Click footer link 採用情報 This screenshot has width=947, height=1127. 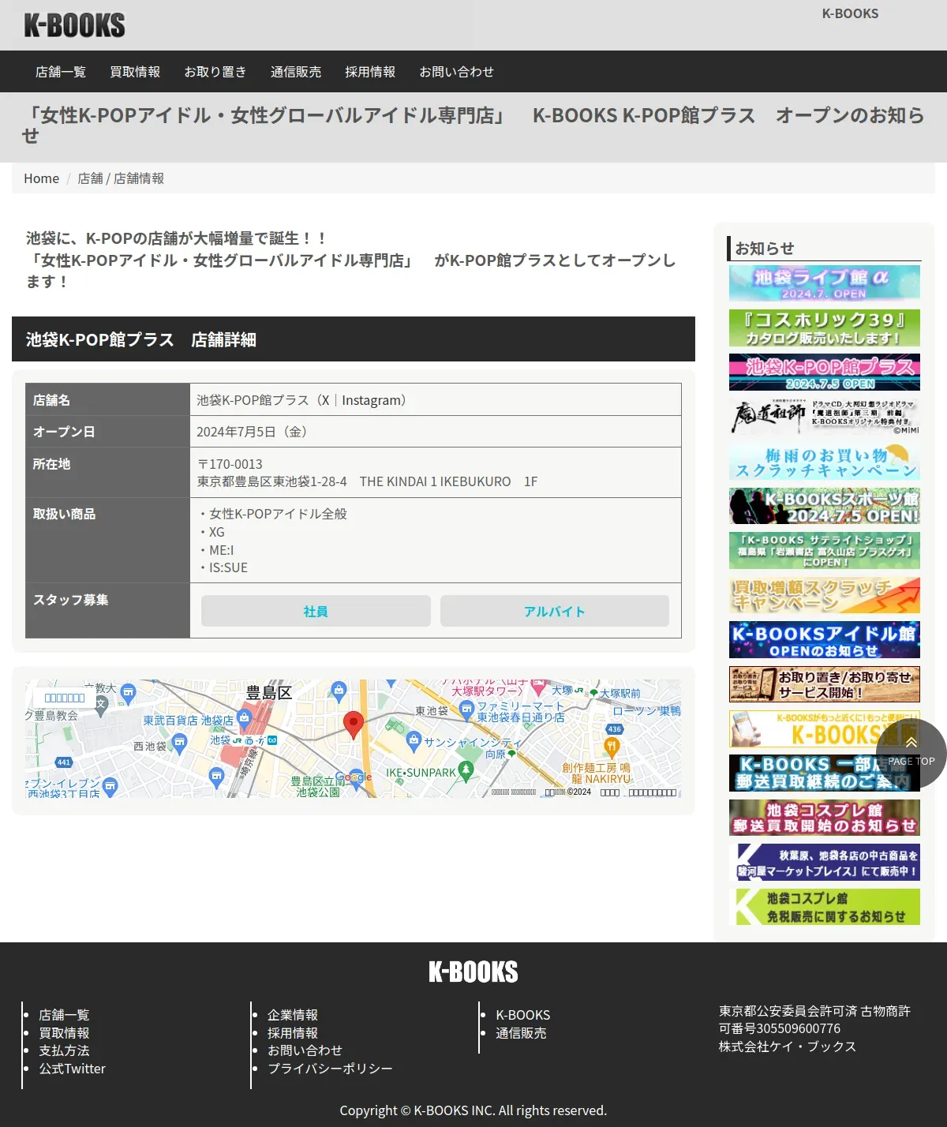(293, 1033)
